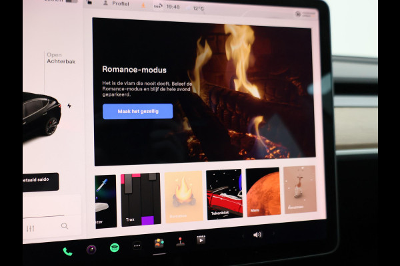Click the search magnifier icon
Image resolution: width=400 pixels, height=266 pixels.
tap(64, 226)
